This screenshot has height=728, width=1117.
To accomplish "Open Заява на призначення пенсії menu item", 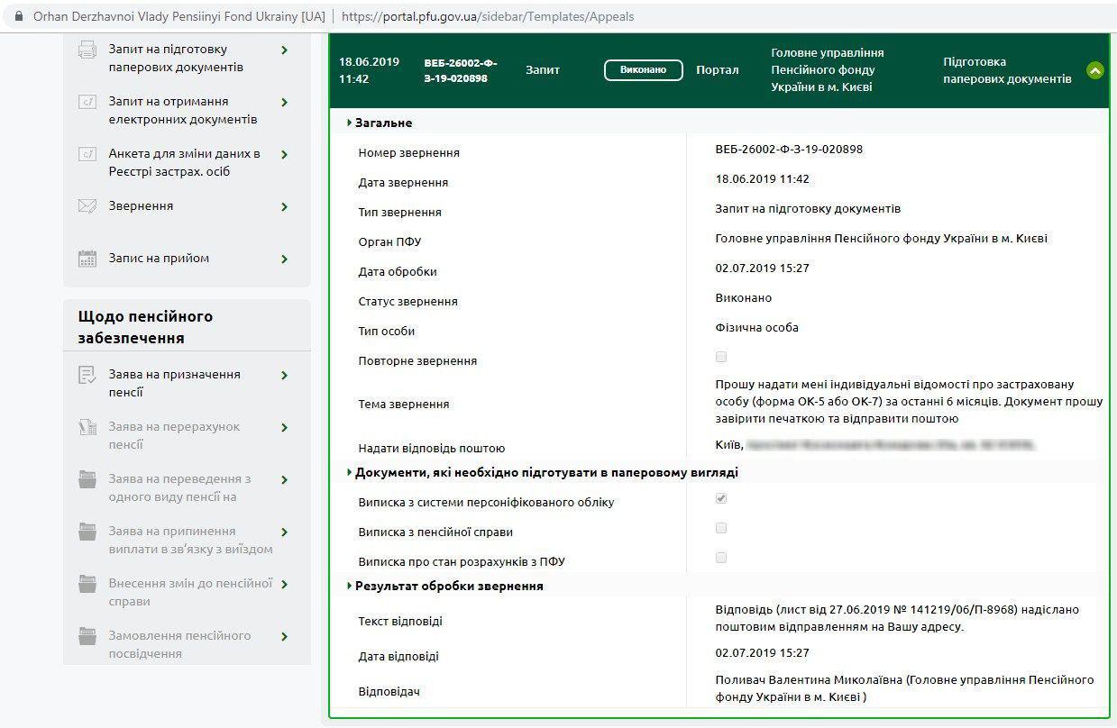I will (175, 384).
